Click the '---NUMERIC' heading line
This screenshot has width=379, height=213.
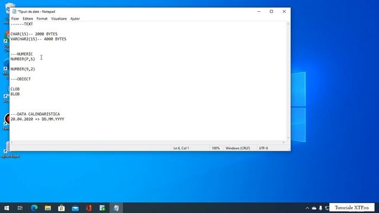[21, 54]
